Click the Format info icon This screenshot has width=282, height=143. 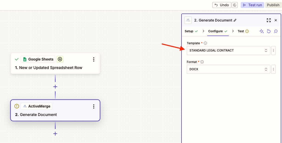[x=202, y=62]
